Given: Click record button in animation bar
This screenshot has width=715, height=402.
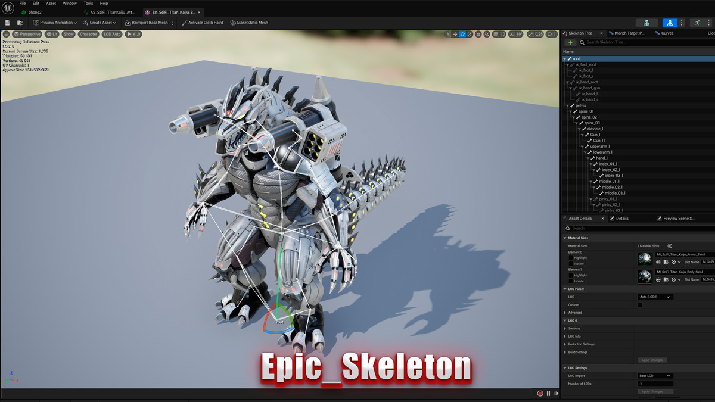Looking at the screenshot, I should (x=540, y=393).
